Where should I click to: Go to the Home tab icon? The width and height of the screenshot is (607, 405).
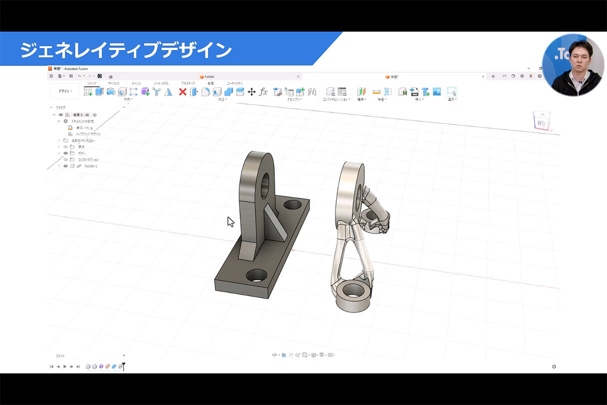(111, 76)
